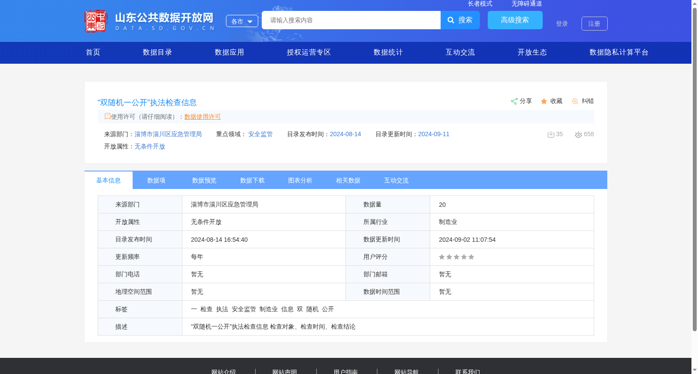The height and width of the screenshot is (374, 698).
Task: Click the error-report icon next to 纠错
Action: (x=575, y=101)
